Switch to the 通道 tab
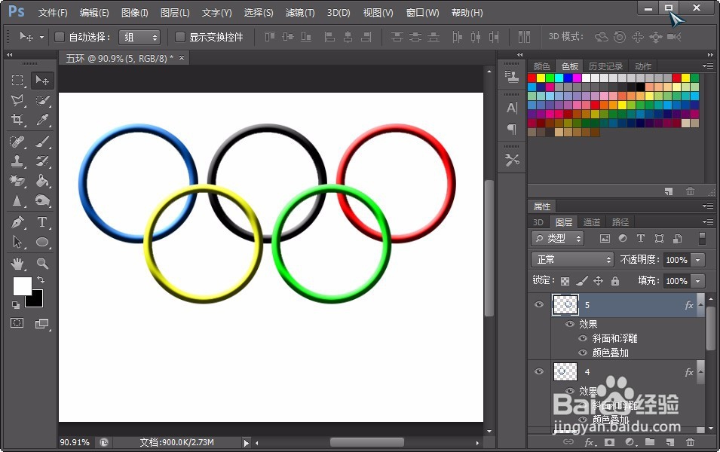The width and height of the screenshot is (720, 452). tap(591, 222)
